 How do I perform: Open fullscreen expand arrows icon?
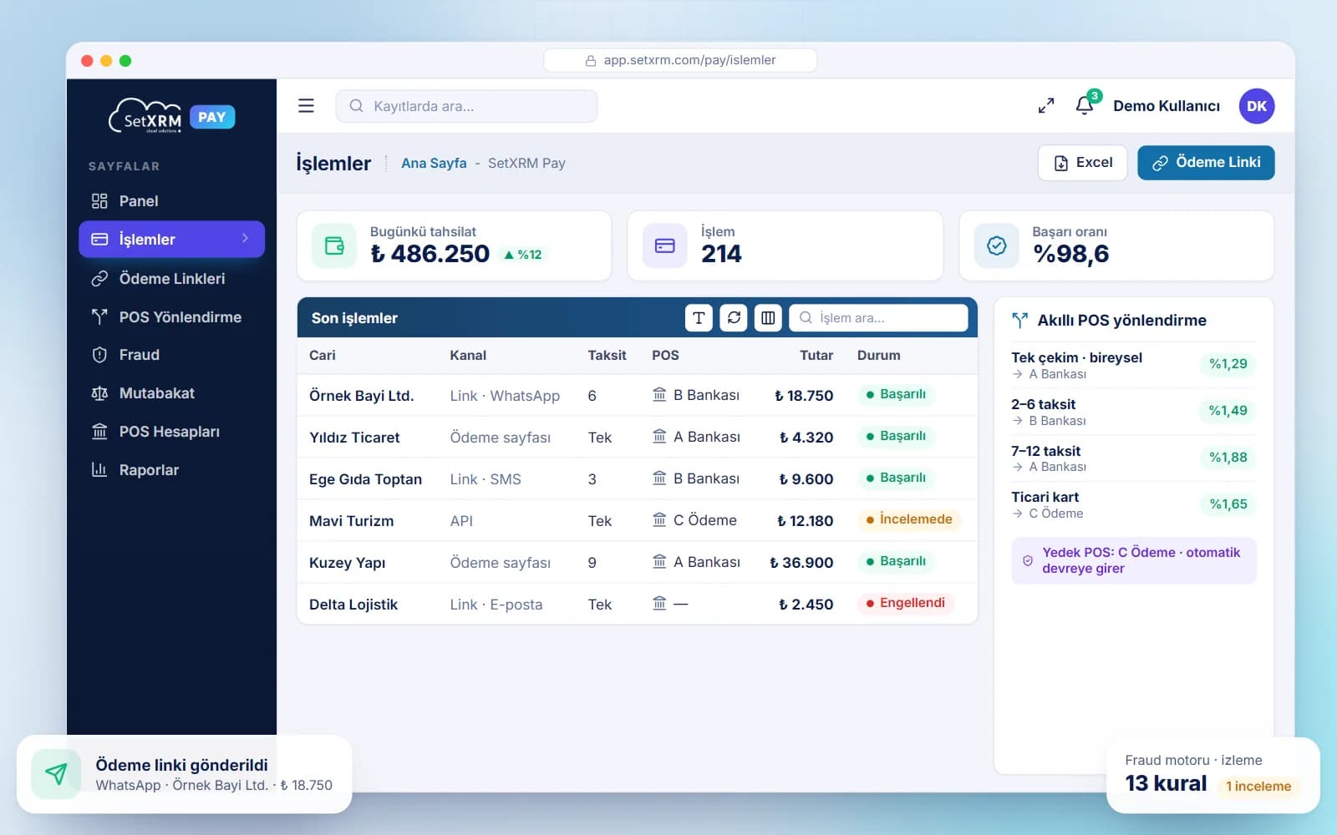1045,106
